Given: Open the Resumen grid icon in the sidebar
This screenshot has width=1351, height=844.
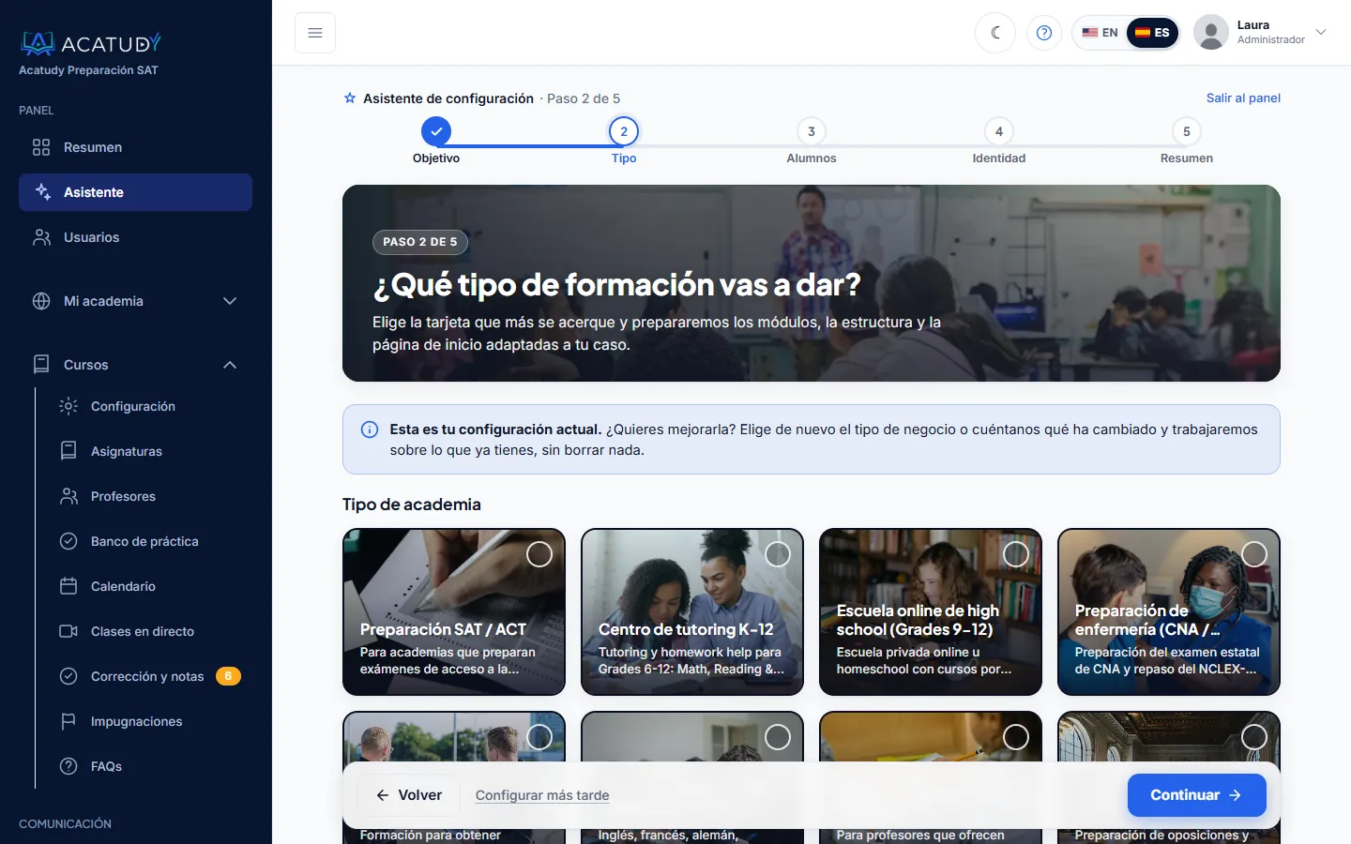Looking at the screenshot, I should coord(41,147).
